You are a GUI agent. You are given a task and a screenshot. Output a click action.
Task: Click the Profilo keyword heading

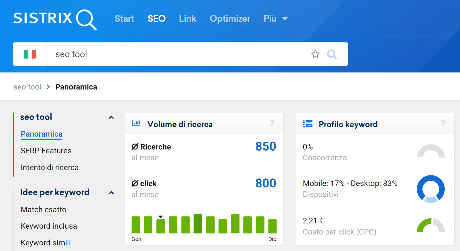pos(348,124)
